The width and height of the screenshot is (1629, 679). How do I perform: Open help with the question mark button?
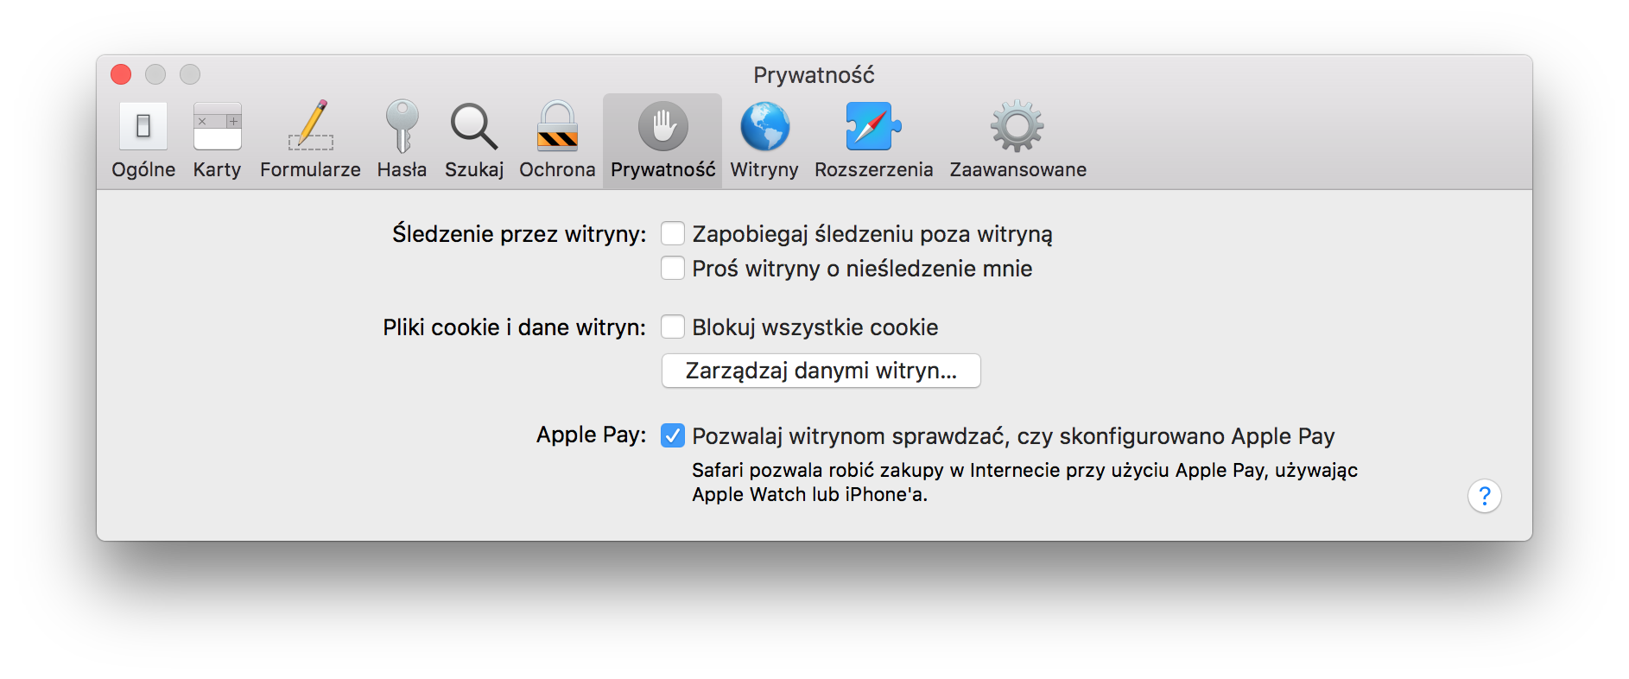pyautogui.click(x=1484, y=496)
